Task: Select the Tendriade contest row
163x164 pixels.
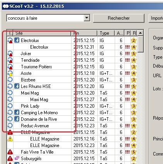Action: coord(30,60)
